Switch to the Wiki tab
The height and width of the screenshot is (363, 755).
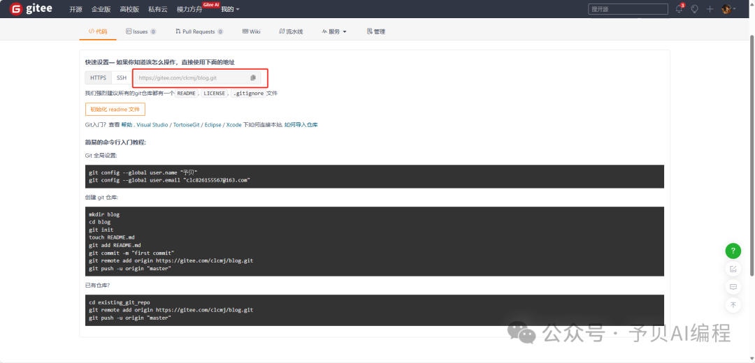(x=252, y=31)
